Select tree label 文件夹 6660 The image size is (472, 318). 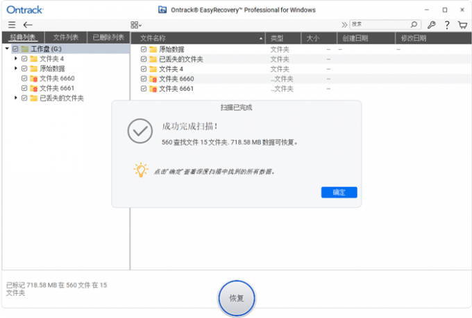[x=57, y=78]
